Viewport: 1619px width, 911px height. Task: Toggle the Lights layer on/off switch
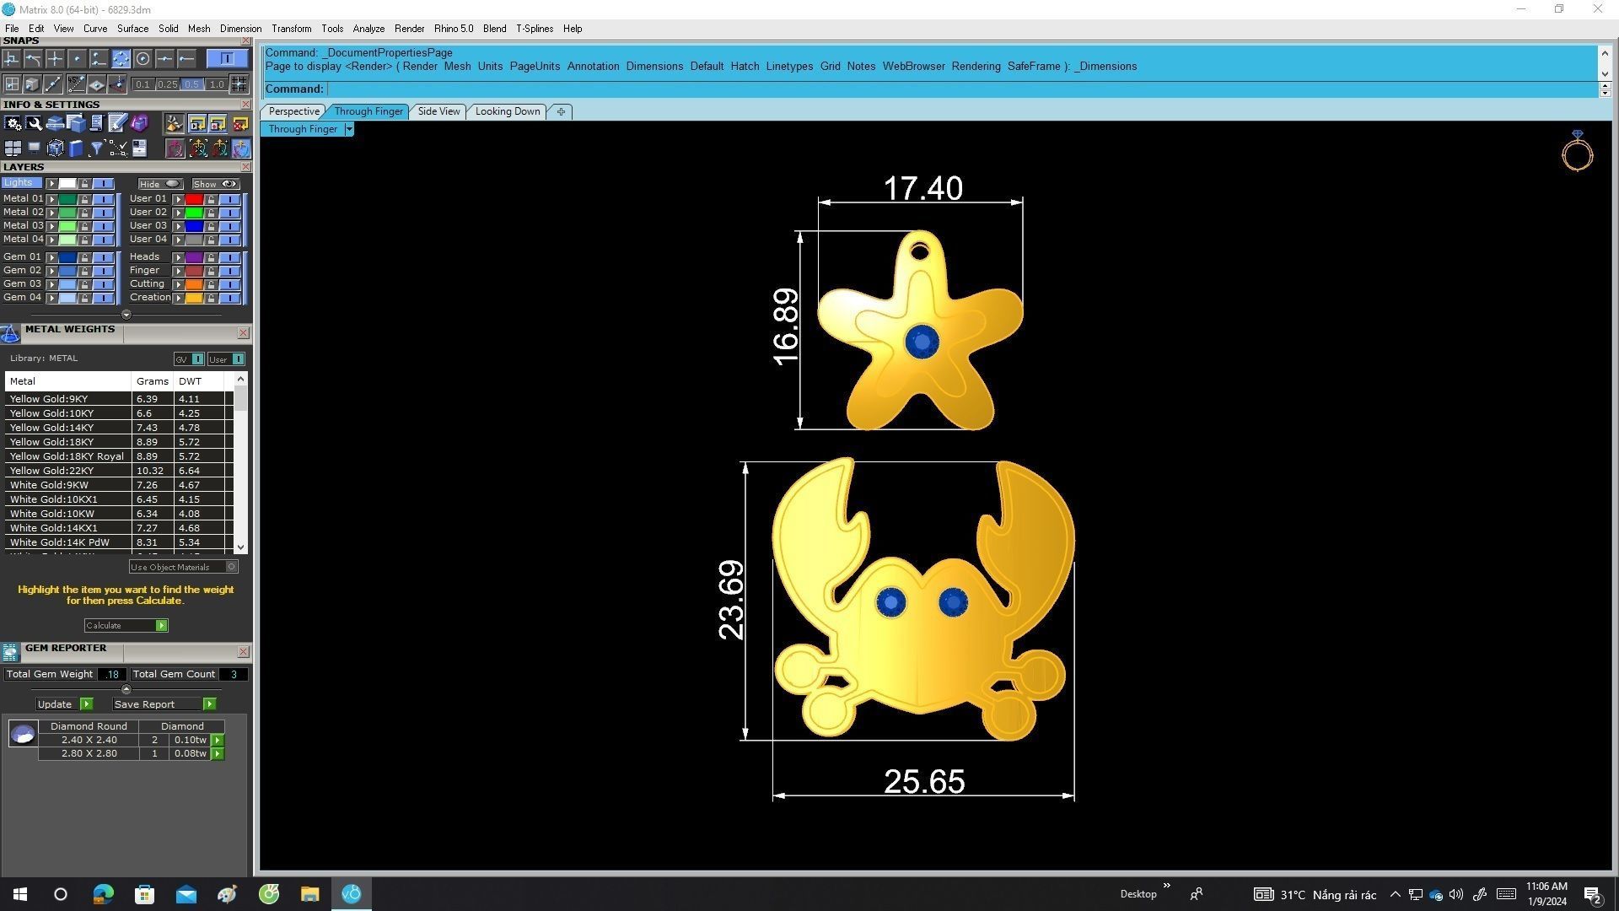[x=103, y=184]
